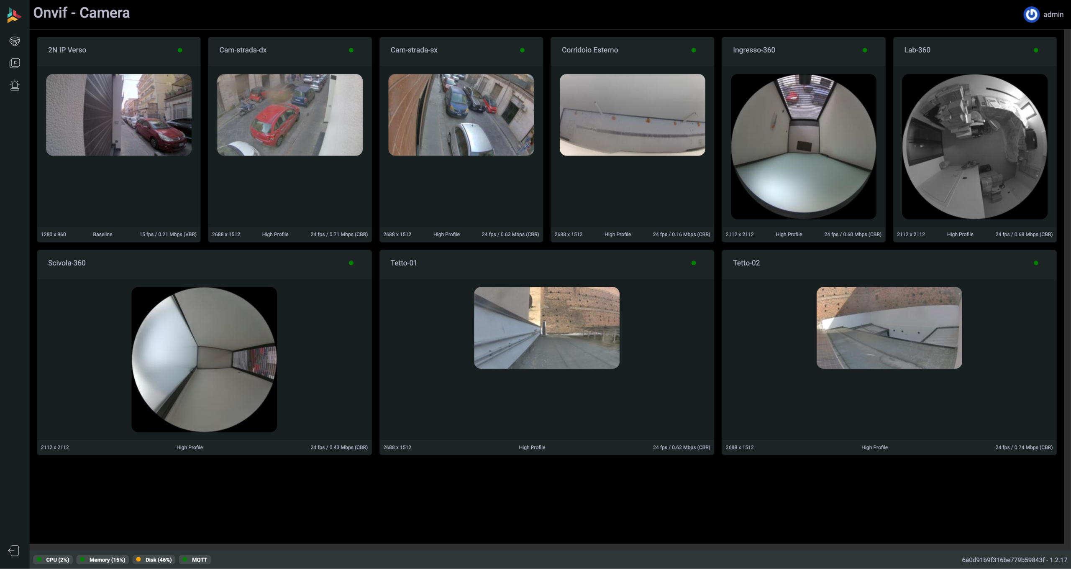Viewport: 1071px width, 569px height.
Task: Click the Lab-360 status dot
Action: click(1036, 50)
